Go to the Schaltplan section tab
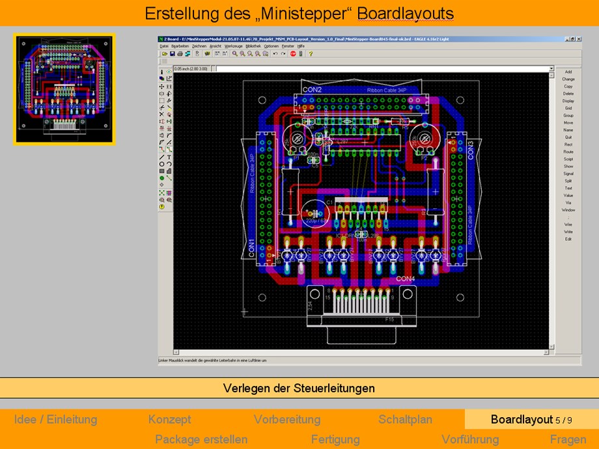The width and height of the screenshot is (599, 449). tap(405, 420)
